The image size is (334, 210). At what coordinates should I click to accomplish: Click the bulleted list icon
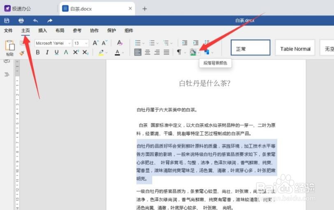[138, 43]
